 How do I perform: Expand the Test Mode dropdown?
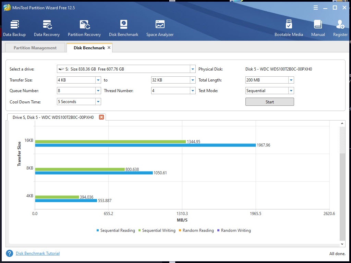pos(291,91)
